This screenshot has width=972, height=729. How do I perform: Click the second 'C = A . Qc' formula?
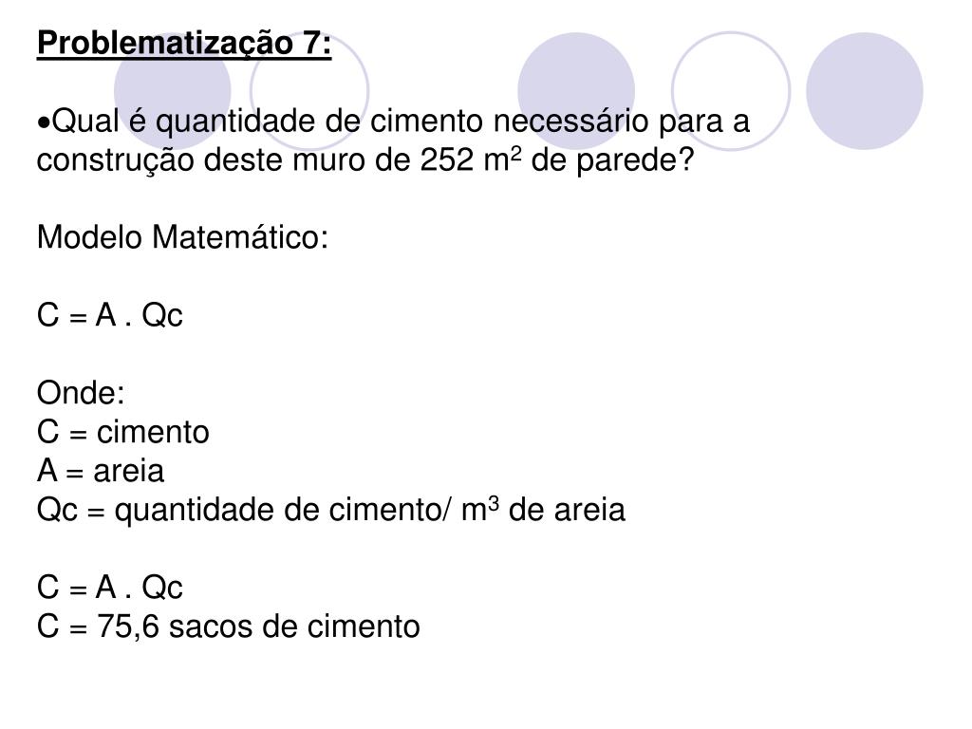(x=110, y=587)
